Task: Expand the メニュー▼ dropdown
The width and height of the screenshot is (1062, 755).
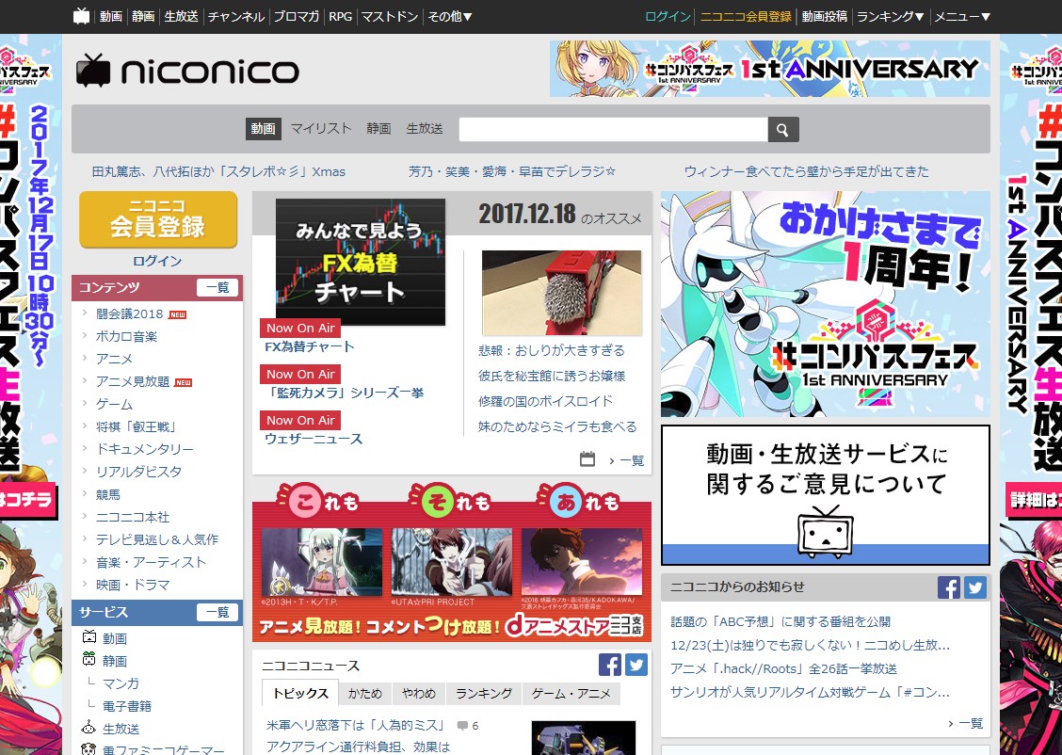Action: click(961, 16)
